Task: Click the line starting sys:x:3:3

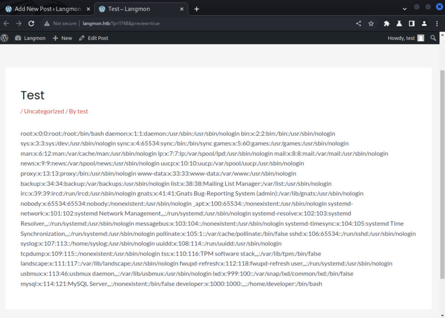Action: click(x=184, y=143)
